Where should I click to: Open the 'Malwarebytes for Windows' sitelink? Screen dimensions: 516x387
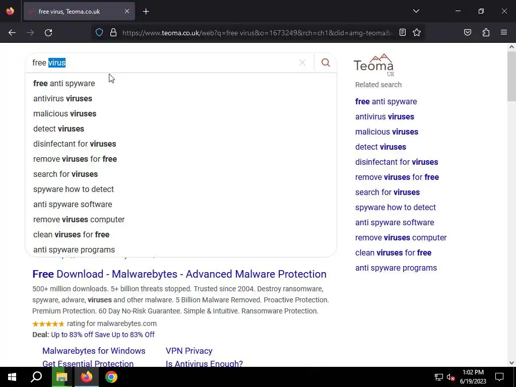coord(94,351)
